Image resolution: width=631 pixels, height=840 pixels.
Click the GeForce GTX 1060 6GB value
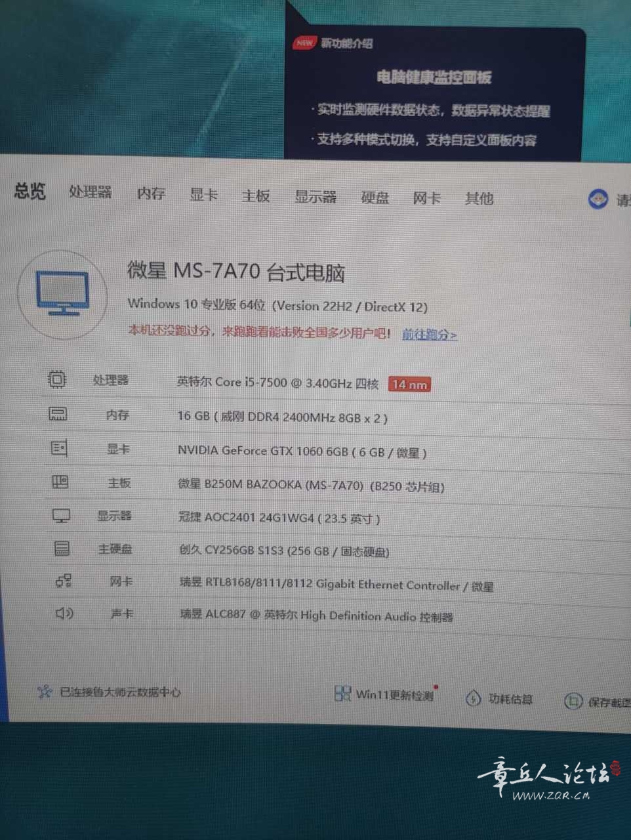302,451
